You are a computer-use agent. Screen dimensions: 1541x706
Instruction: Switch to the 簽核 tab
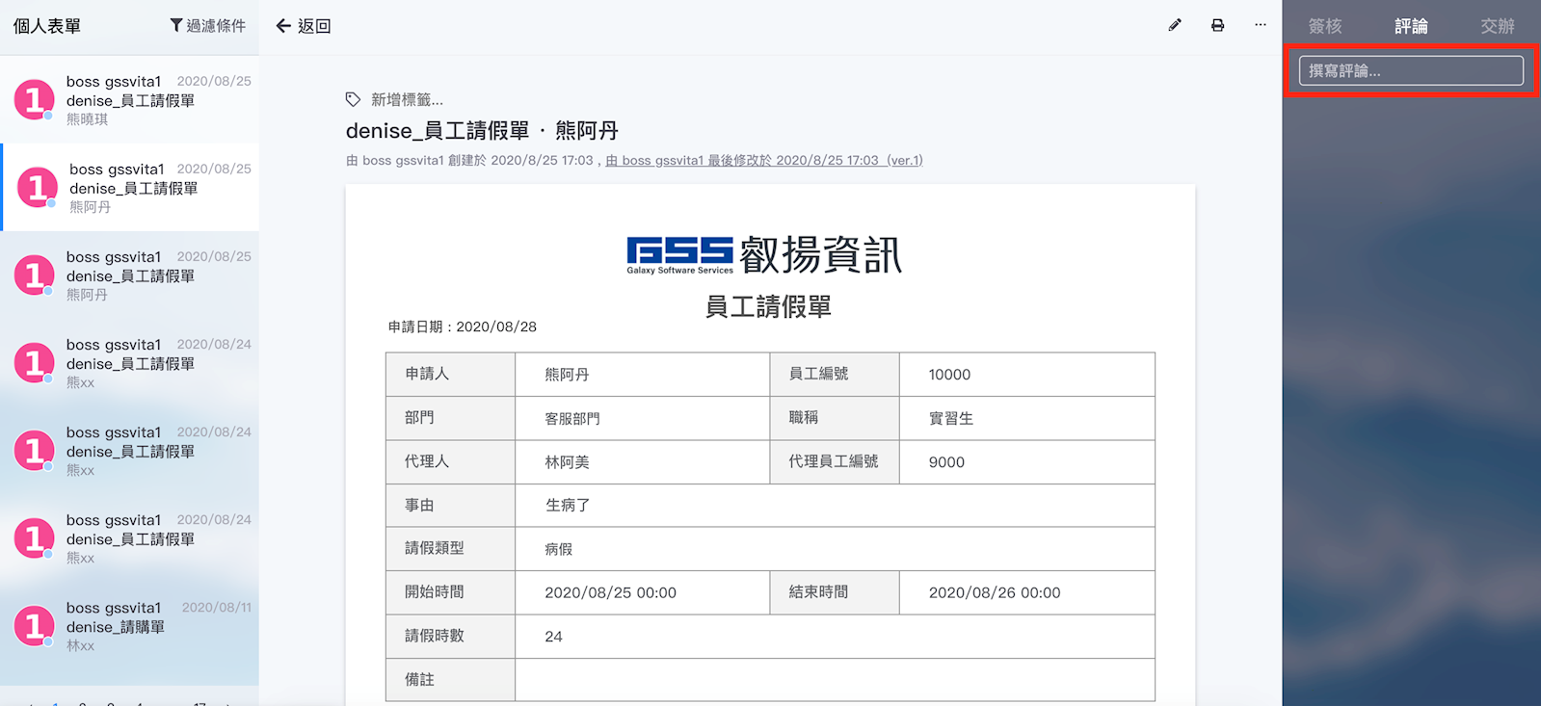click(1324, 26)
